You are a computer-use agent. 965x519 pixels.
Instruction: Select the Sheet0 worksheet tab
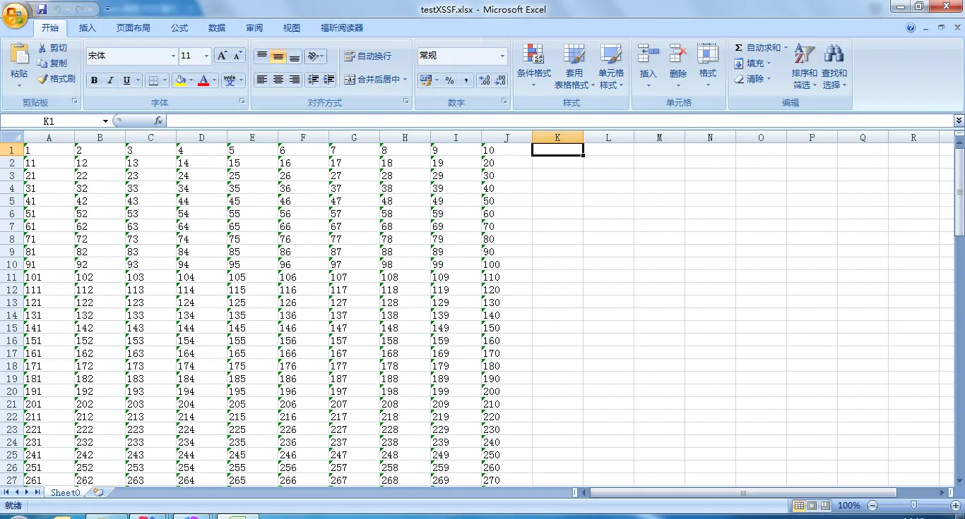click(66, 492)
